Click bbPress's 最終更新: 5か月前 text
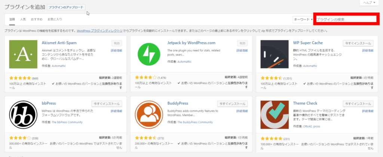This screenshot has height=157, width=383. (x=111, y=138)
